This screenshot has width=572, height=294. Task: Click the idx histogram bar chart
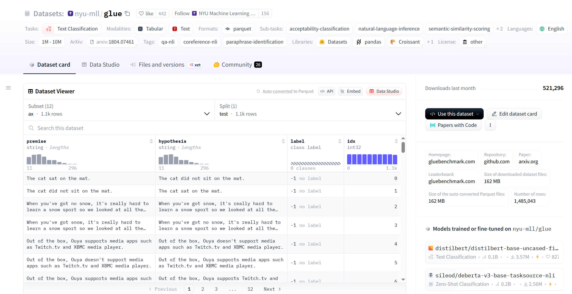click(372, 159)
